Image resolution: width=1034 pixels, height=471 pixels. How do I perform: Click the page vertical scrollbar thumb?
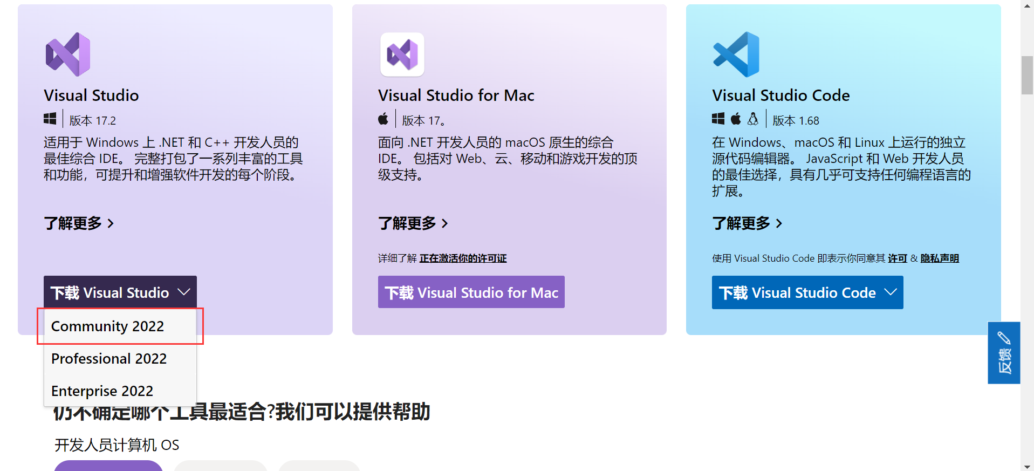point(1027,75)
